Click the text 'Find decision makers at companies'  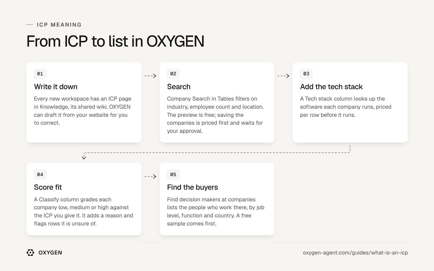click(211, 199)
